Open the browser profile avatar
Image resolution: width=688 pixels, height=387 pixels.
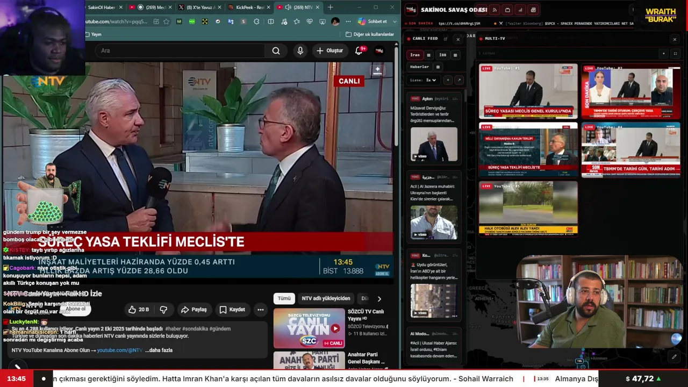pyautogui.click(x=335, y=21)
